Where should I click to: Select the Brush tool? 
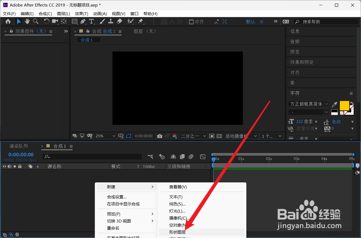102,21
